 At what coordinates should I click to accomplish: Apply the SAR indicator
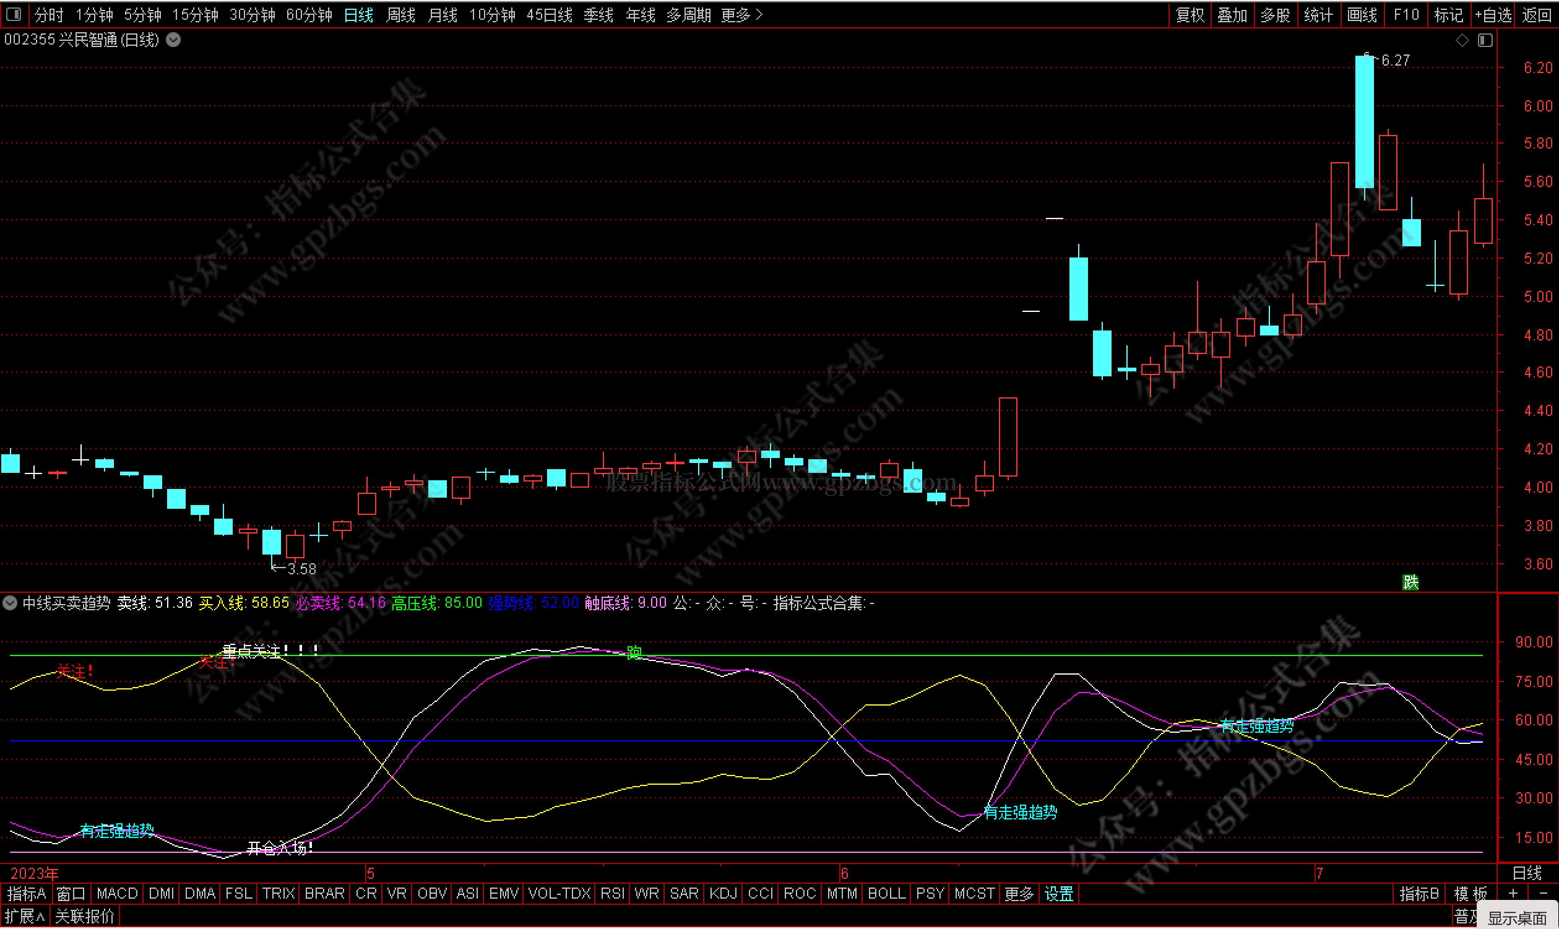[x=684, y=894]
